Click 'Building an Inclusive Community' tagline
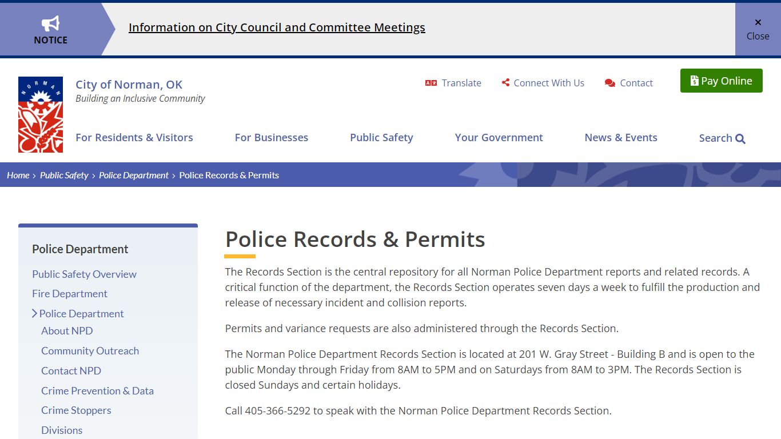The height and width of the screenshot is (439, 781). coord(140,98)
